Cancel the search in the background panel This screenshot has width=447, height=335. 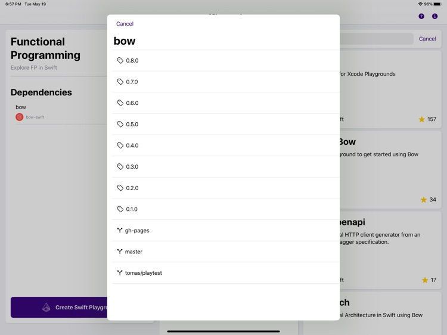pyautogui.click(x=427, y=39)
